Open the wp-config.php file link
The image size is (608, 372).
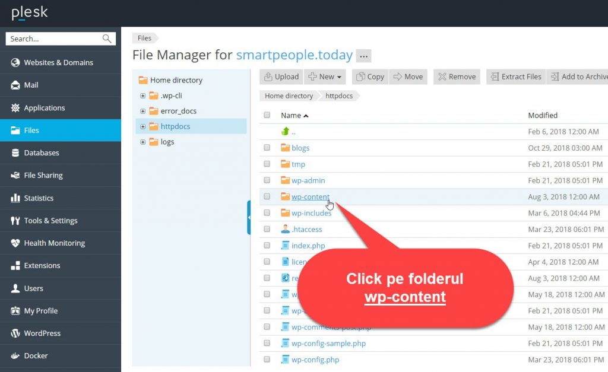pos(315,360)
